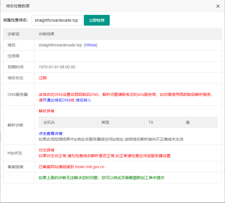Follow the 域名转入 link
Image resolution: width=225 pixels, height=203 pixels.
click(x=83, y=100)
